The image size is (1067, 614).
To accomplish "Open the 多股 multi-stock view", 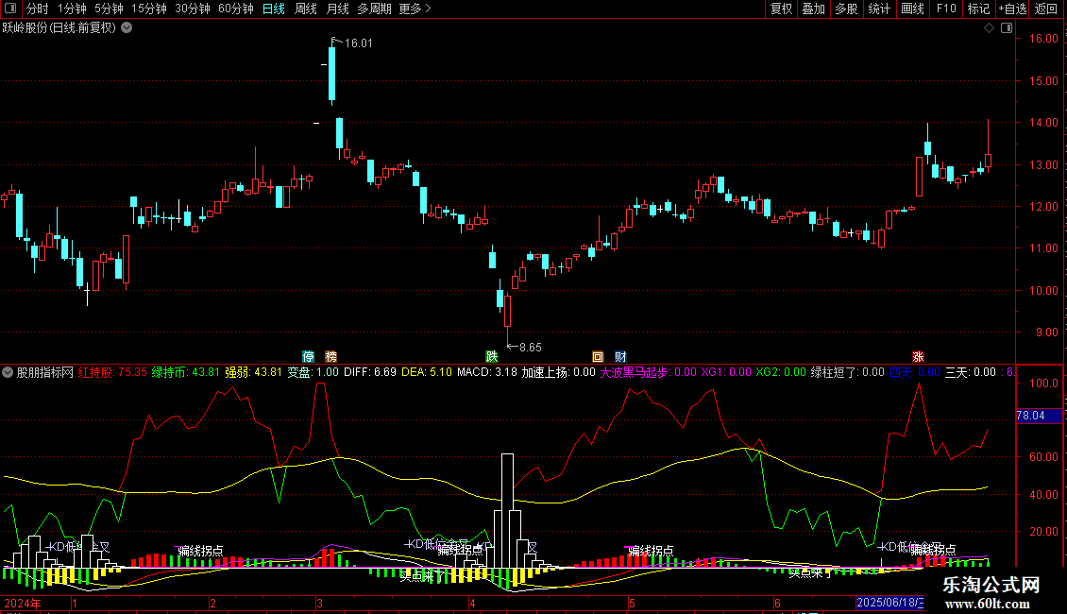I will click(846, 9).
